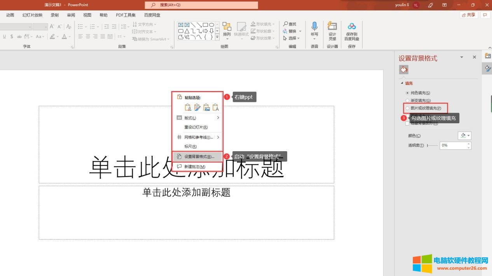Viewport: 492px width, 276px height.
Task: Switch to the 审阅 ribbon tab
Action: pos(71,15)
